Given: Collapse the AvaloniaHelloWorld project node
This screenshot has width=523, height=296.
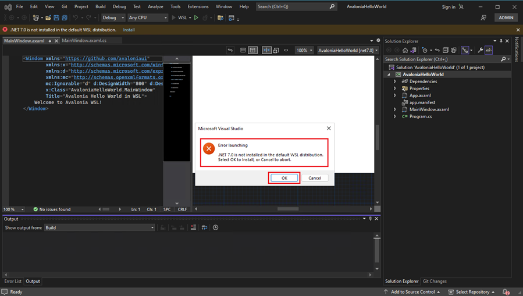Looking at the screenshot, I should coord(389,74).
